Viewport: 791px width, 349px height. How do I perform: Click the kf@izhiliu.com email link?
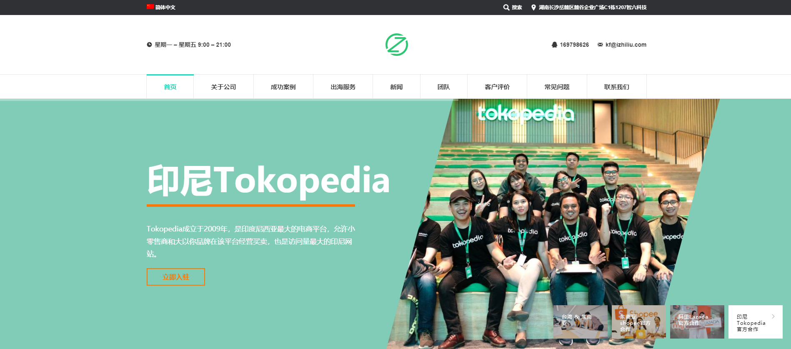[x=626, y=45]
